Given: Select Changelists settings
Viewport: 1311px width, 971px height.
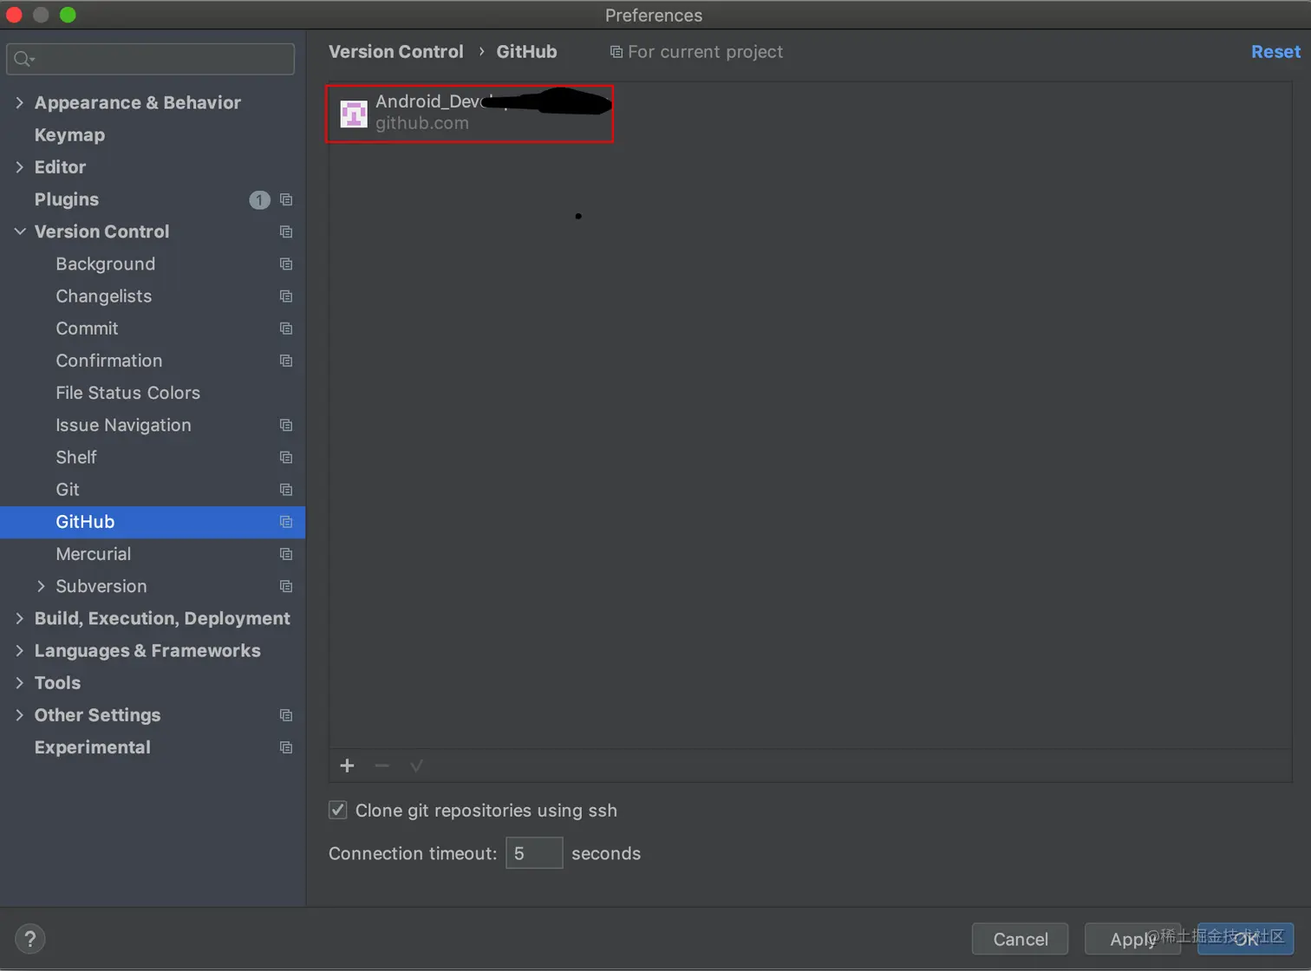Looking at the screenshot, I should [104, 296].
